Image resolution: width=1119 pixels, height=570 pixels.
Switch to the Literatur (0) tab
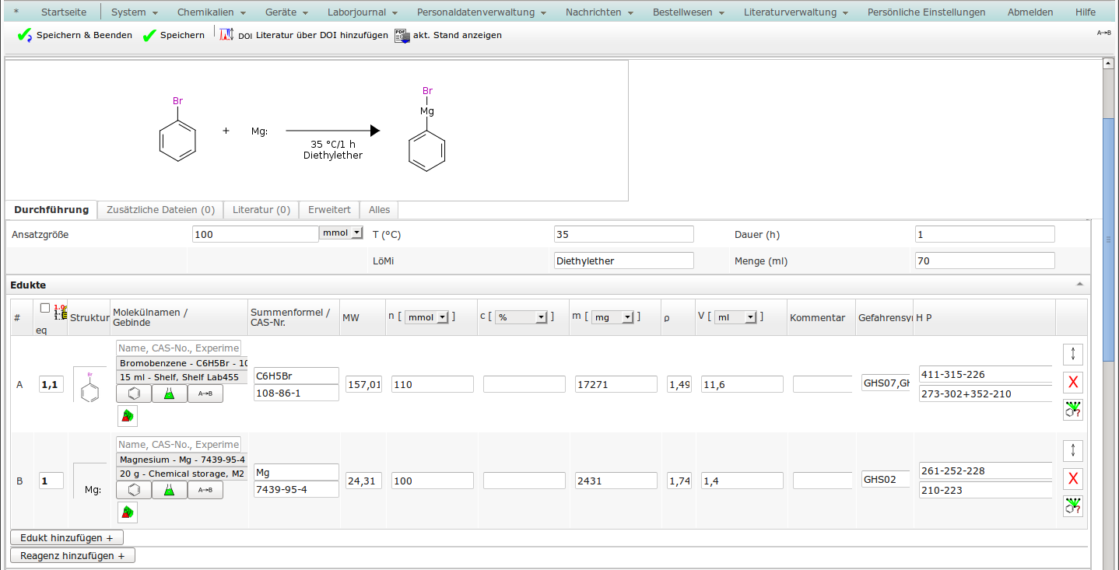pyautogui.click(x=261, y=210)
